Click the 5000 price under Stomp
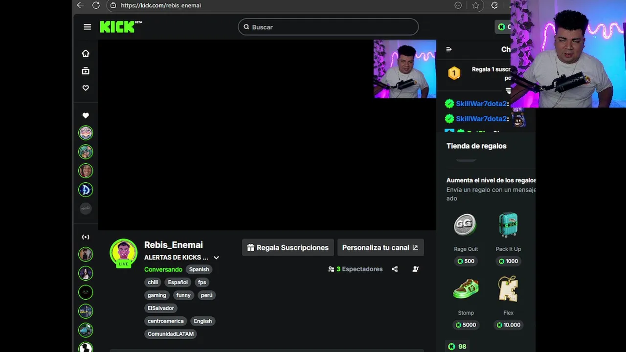This screenshot has height=352, width=626. point(466,325)
